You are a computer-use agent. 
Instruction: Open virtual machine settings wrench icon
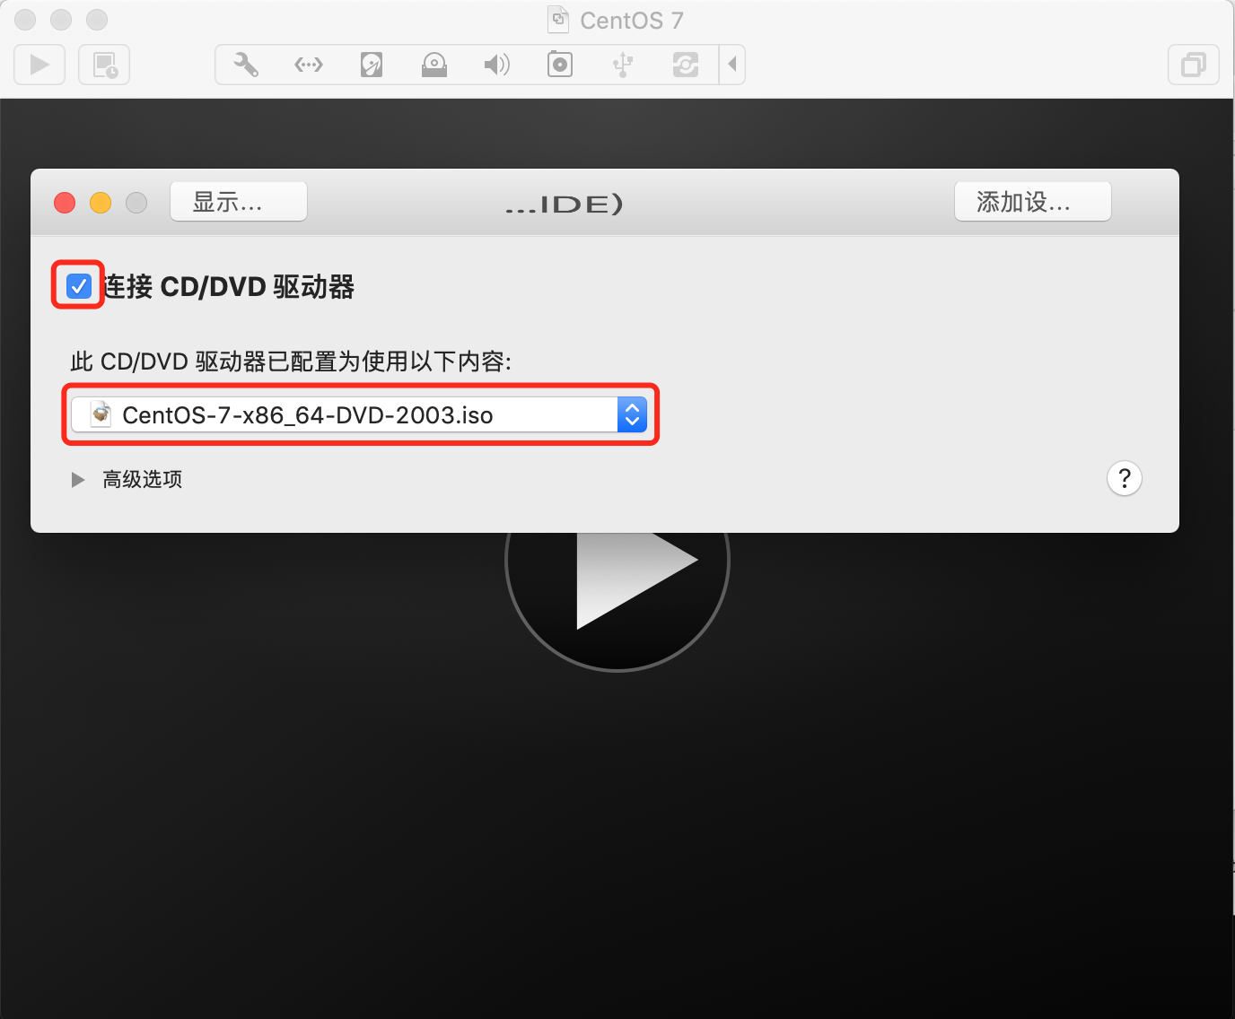coord(245,65)
